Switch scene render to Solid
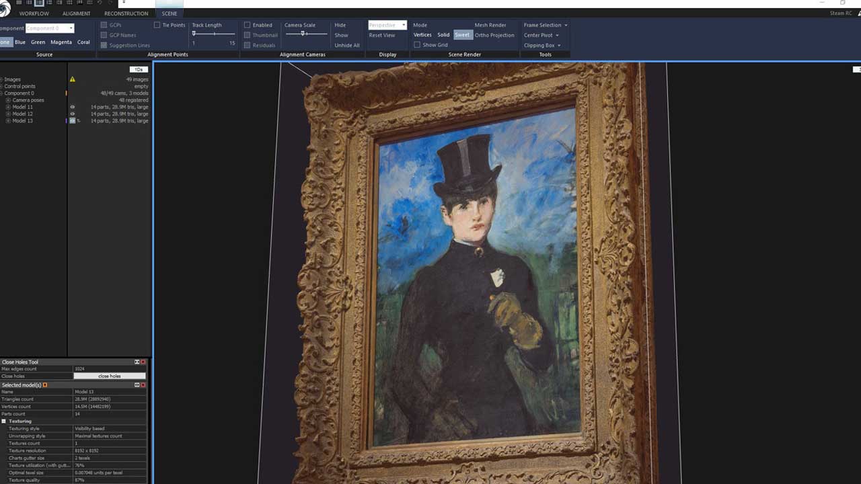861x484 pixels. (443, 35)
